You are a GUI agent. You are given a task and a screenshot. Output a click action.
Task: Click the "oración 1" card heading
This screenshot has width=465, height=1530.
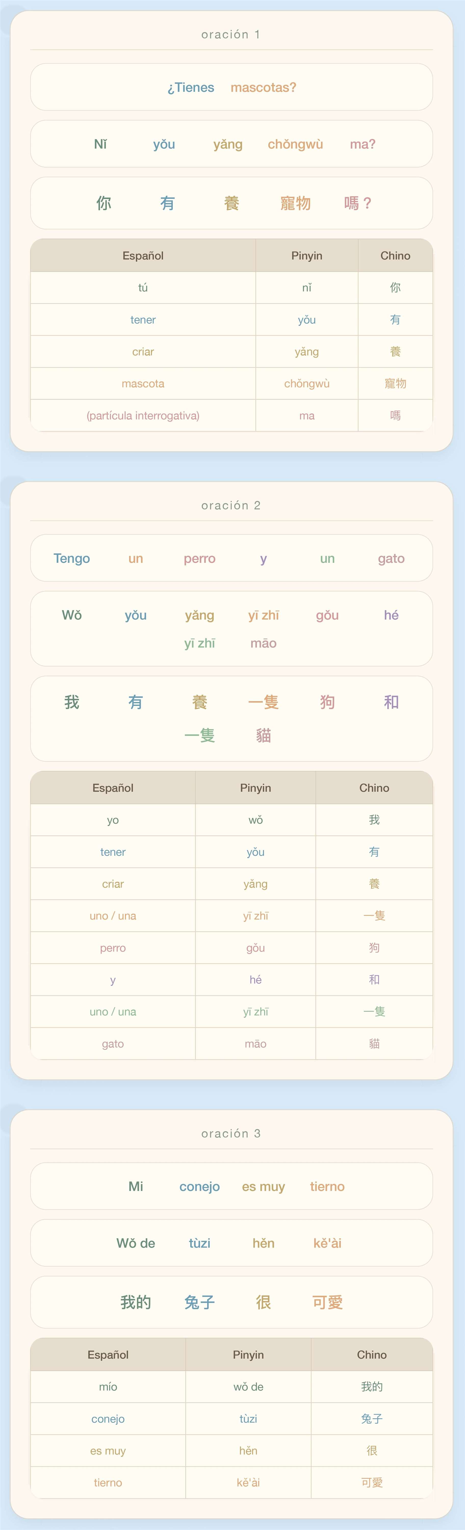231,34
